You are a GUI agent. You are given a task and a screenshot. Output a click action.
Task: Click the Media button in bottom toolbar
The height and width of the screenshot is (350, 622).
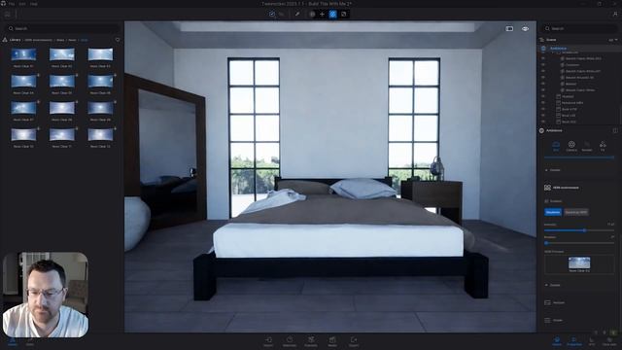(x=332, y=341)
